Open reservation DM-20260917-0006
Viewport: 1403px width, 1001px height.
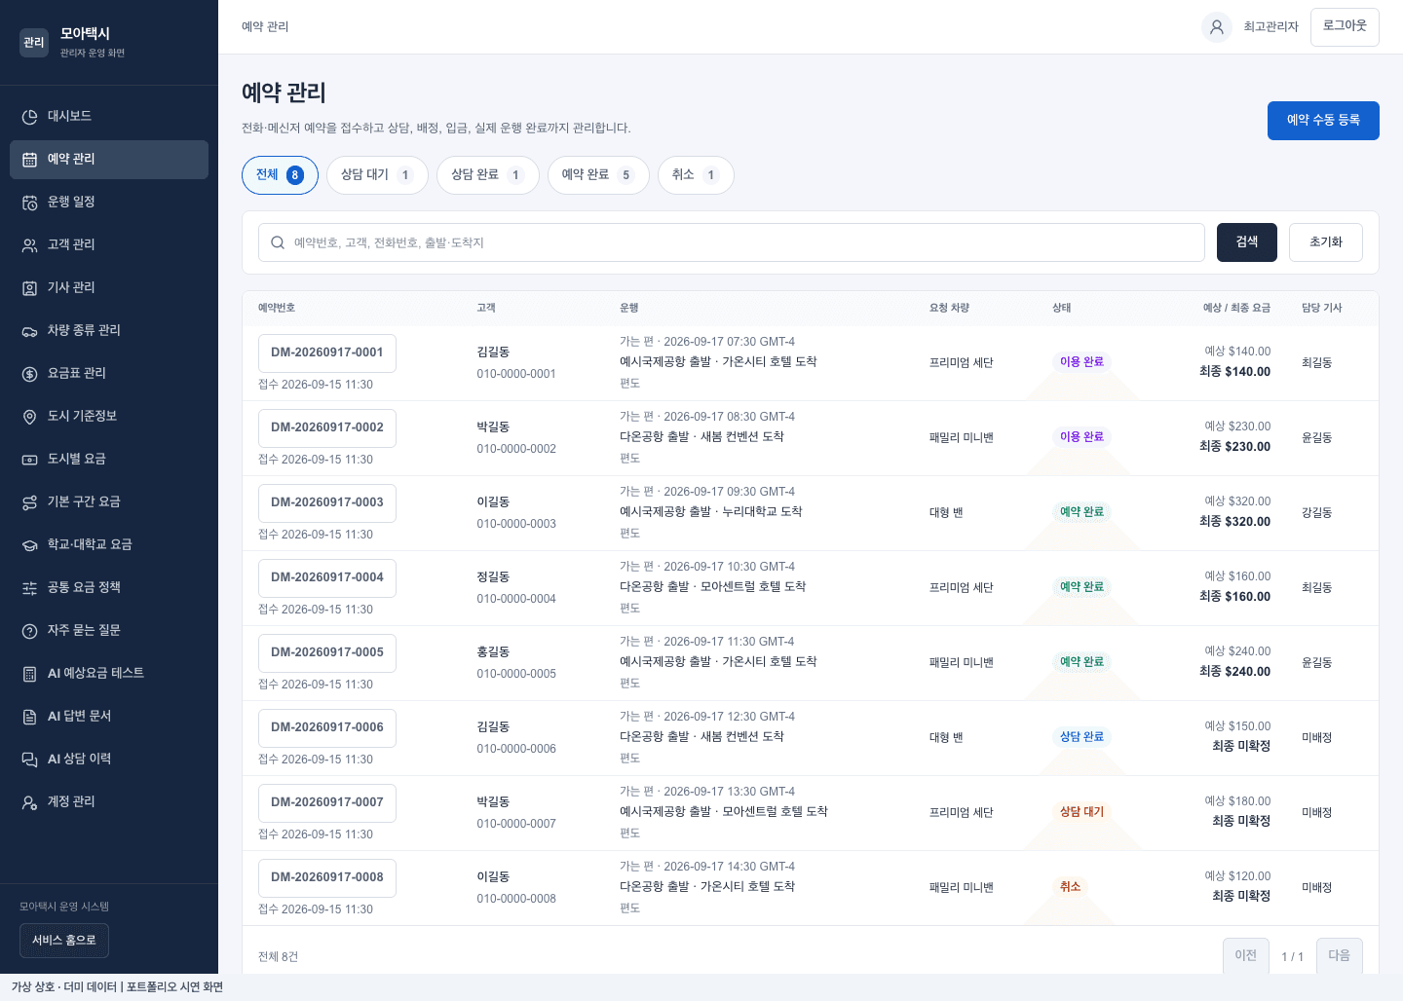click(x=327, y=728)
